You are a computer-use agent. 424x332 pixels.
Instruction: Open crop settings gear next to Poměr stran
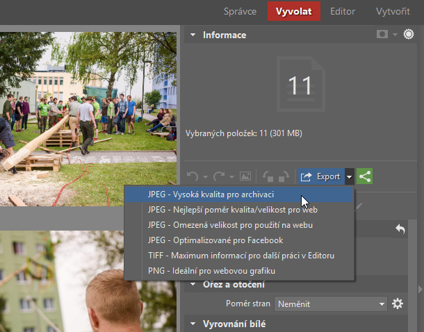pos(398,304)
